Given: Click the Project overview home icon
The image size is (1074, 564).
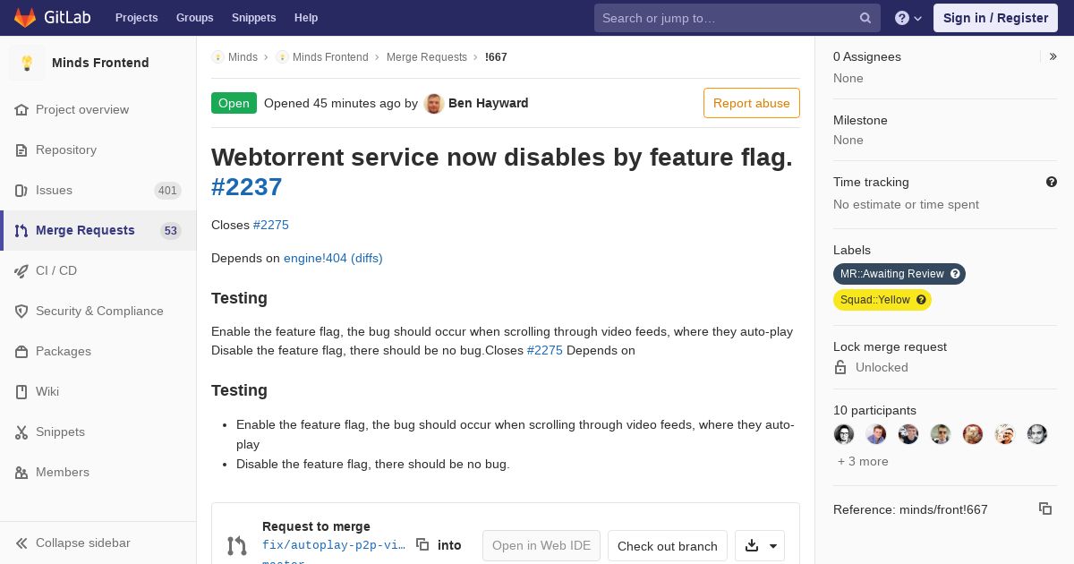Looking at the screenshot, I should (x=21, y=109).
